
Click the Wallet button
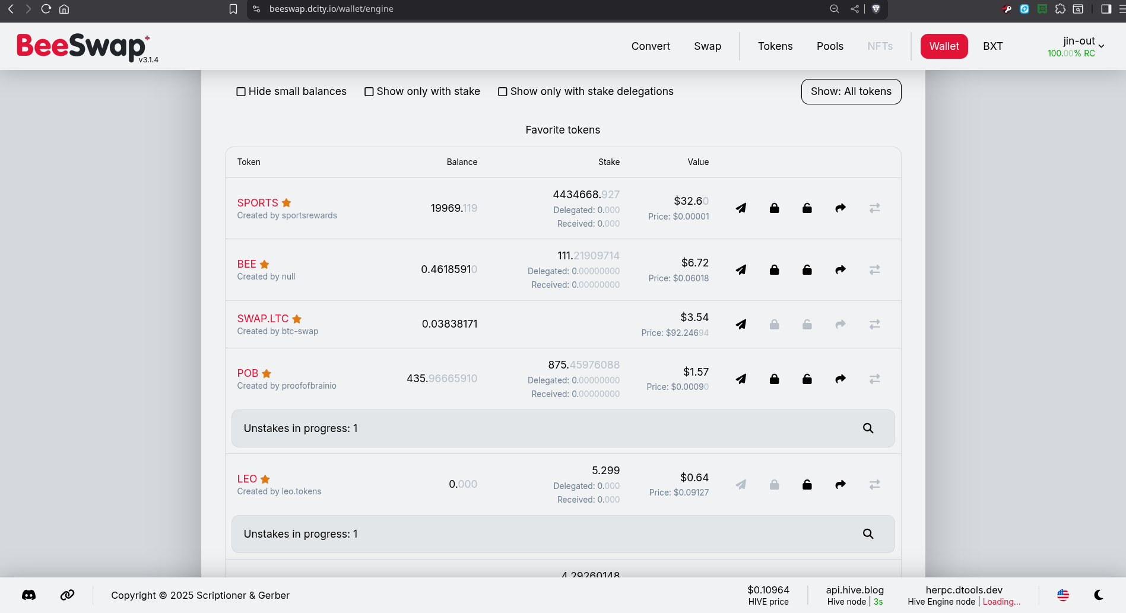pyautogui.click(x=944, y=46)
